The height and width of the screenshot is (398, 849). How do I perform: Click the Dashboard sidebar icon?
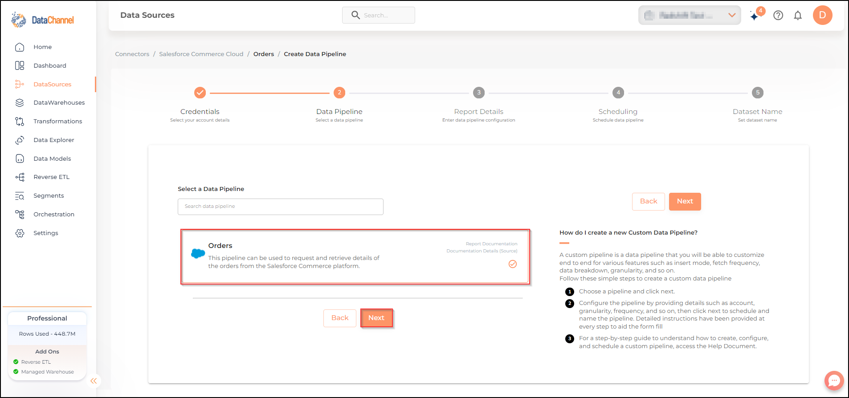20,65
